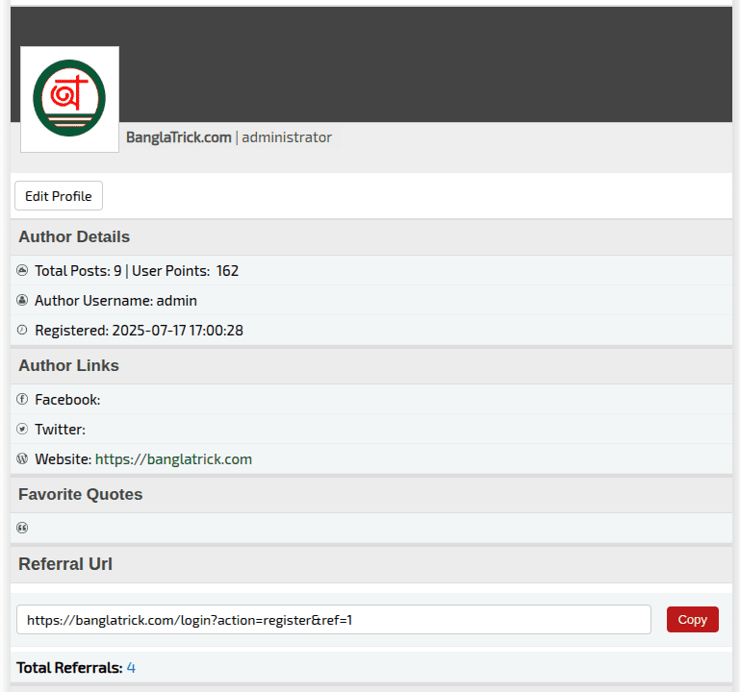Click the Registered clock icon
740x692 pixels.
[23, 331]
